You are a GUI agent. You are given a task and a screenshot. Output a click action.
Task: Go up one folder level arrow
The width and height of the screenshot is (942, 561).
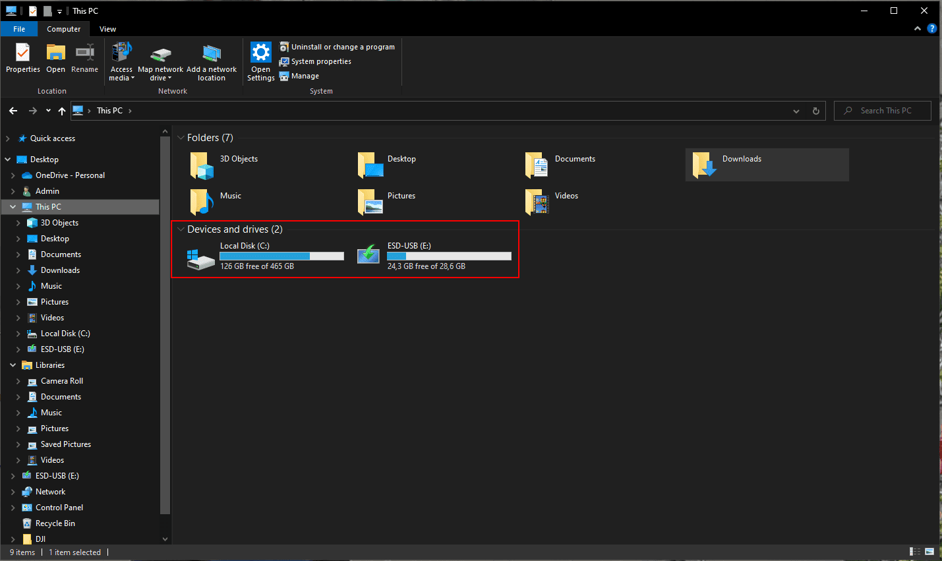(x=62, y=111)
